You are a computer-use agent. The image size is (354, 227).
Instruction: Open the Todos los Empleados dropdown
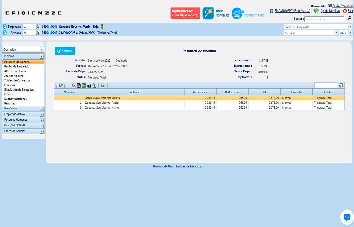click(350, 27)
